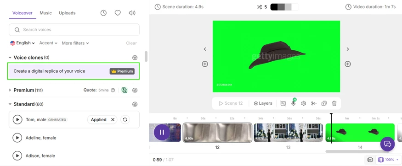The height and width of the screenshot is (166, 402).
Task: Pause playback with purple pause button
Action: tap(162, 132)
